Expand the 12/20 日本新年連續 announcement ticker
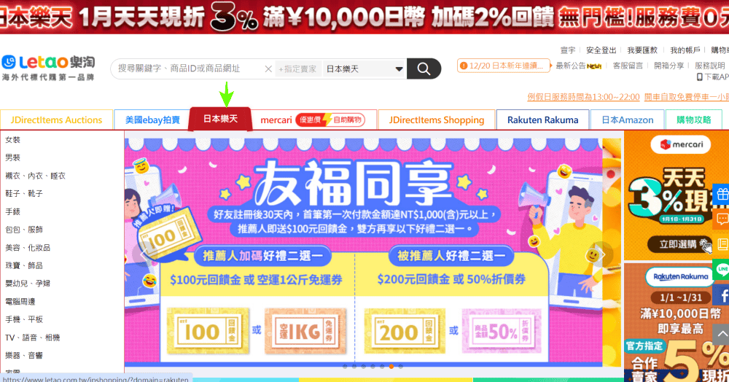Screen dimensions: 729x382 tap(504, 66)
